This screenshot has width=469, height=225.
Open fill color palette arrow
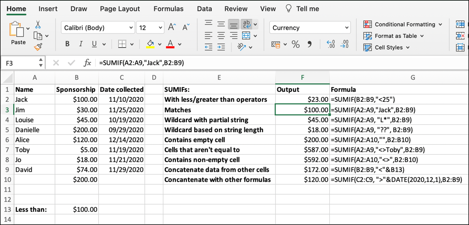tap(160, 44)
